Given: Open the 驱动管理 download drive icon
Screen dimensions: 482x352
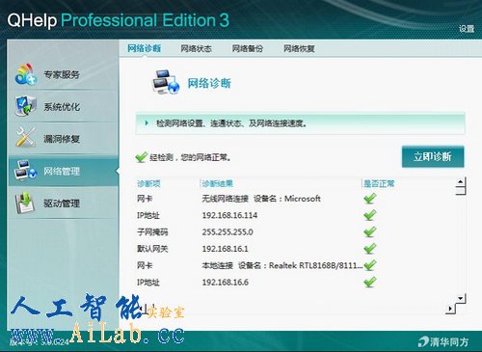Looking at the screenshot, I should tap(25, 203).
